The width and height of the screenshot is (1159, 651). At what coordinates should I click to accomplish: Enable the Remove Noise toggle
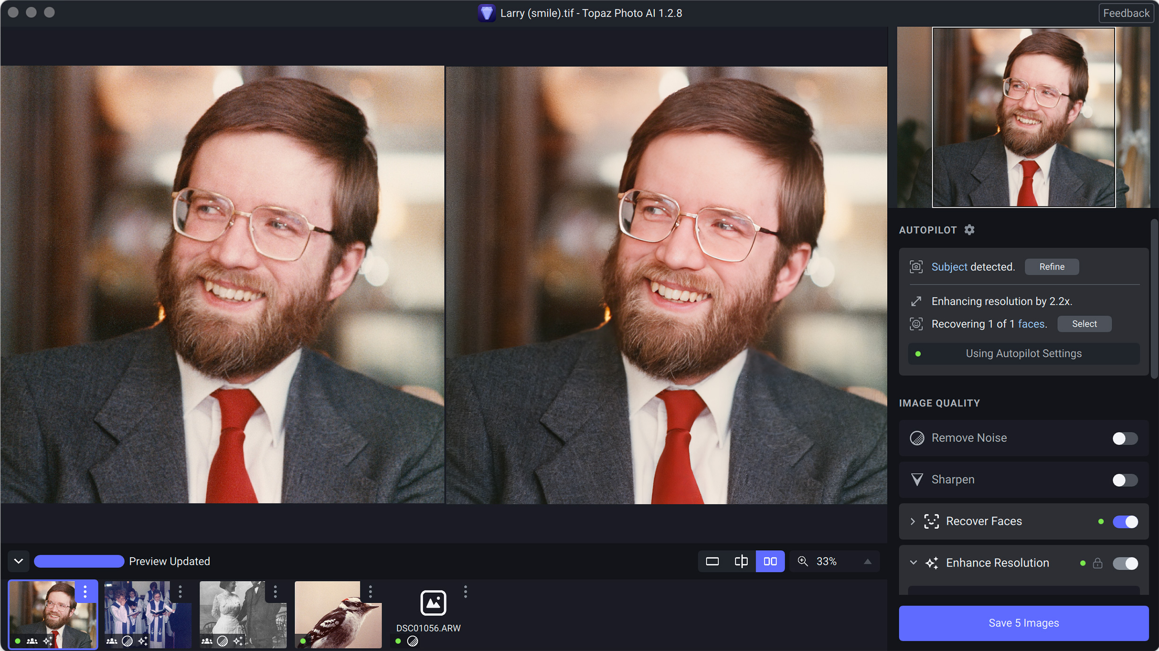[x=1124, y=439]
